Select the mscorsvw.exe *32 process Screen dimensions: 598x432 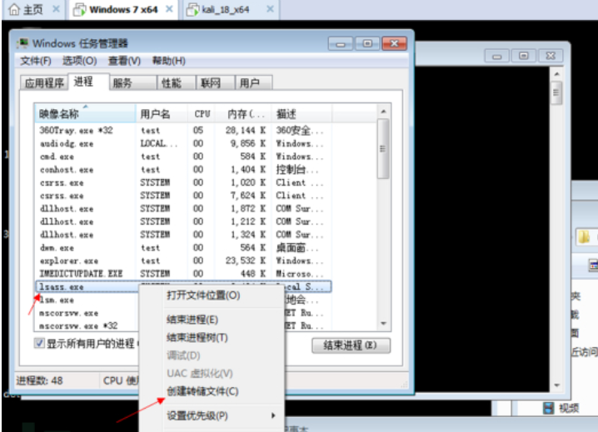click(87, 326)
